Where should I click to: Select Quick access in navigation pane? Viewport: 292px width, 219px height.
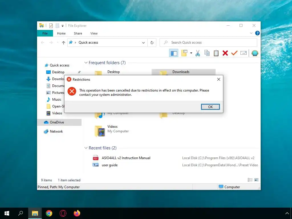59,65
